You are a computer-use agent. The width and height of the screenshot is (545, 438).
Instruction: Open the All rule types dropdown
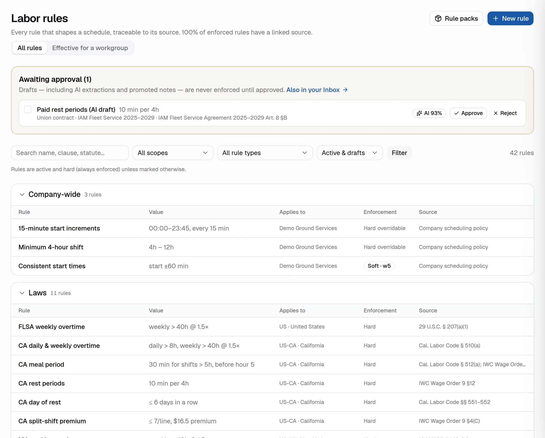coord(265,153)
